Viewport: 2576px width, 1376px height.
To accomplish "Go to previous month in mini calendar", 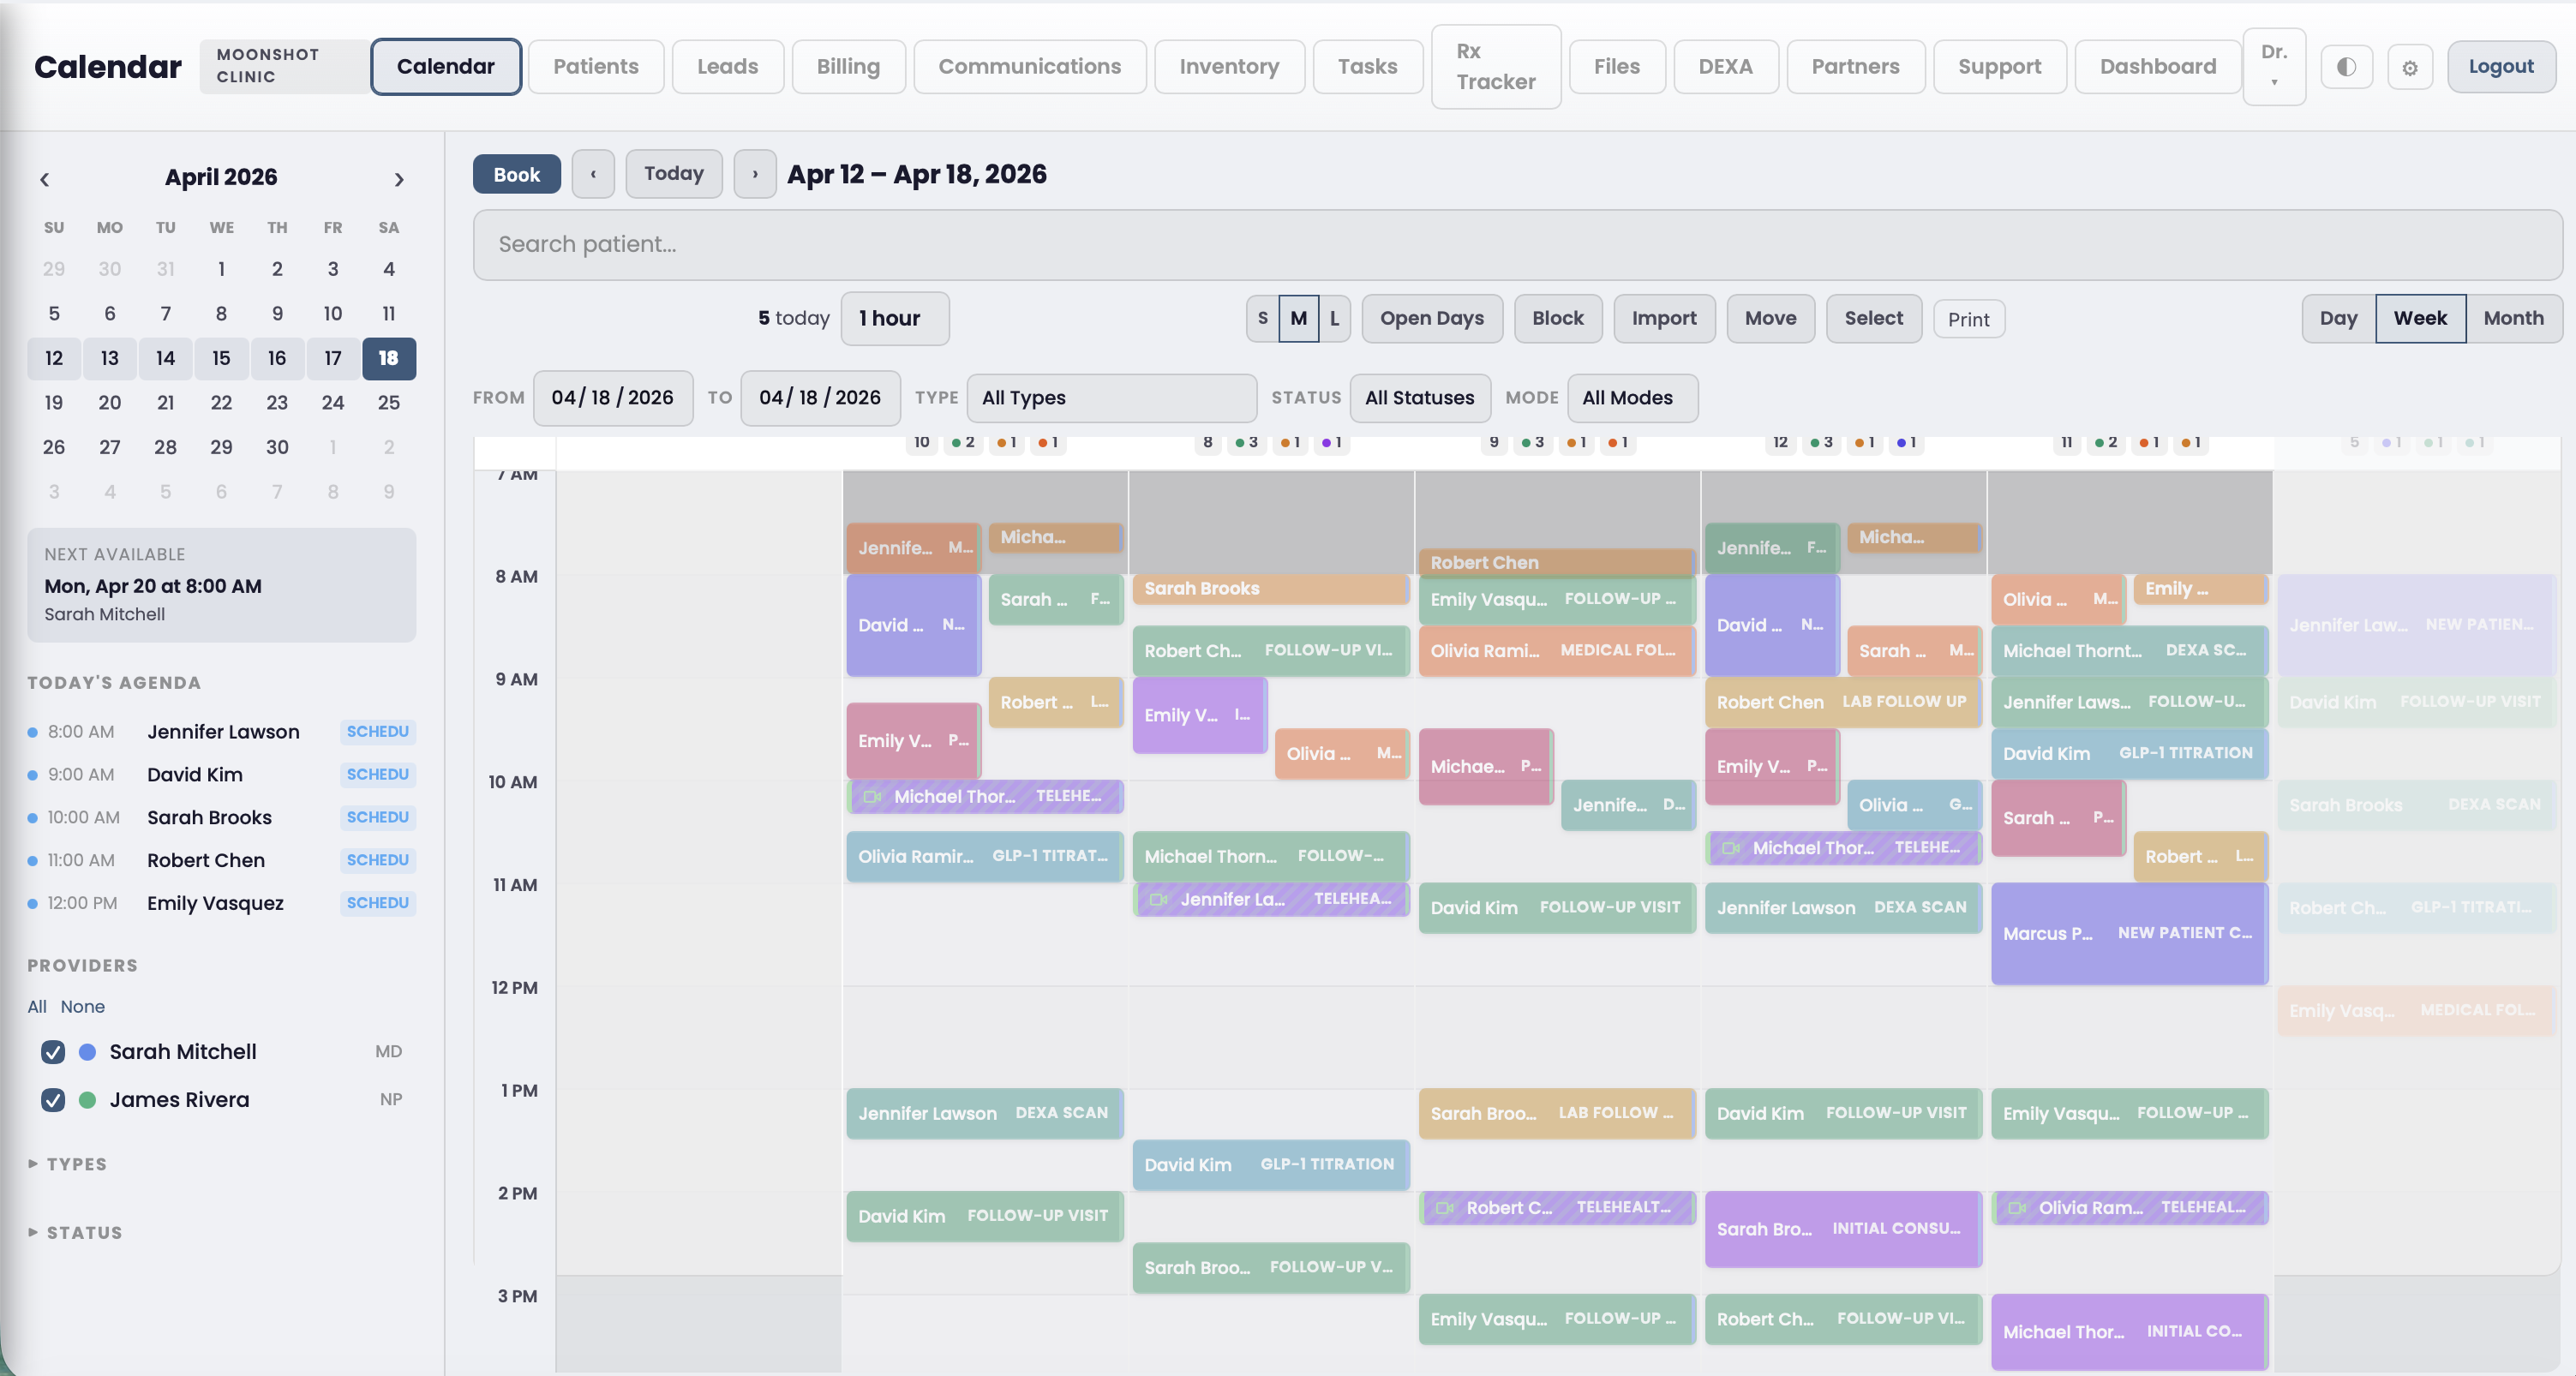I will point(45,179).
